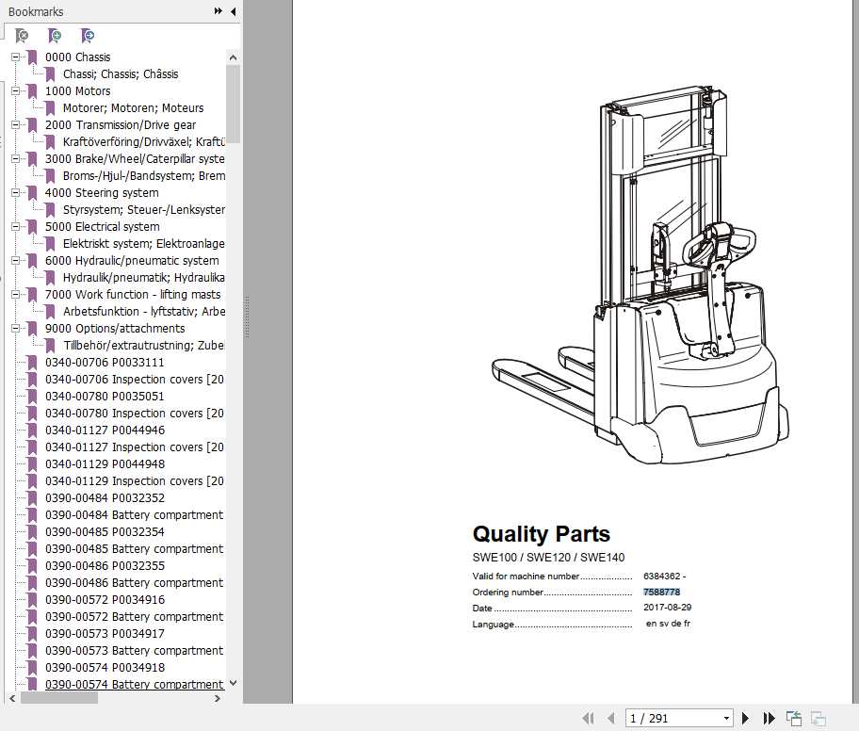
Task: Open the page number dropdown
Action: 725,718
